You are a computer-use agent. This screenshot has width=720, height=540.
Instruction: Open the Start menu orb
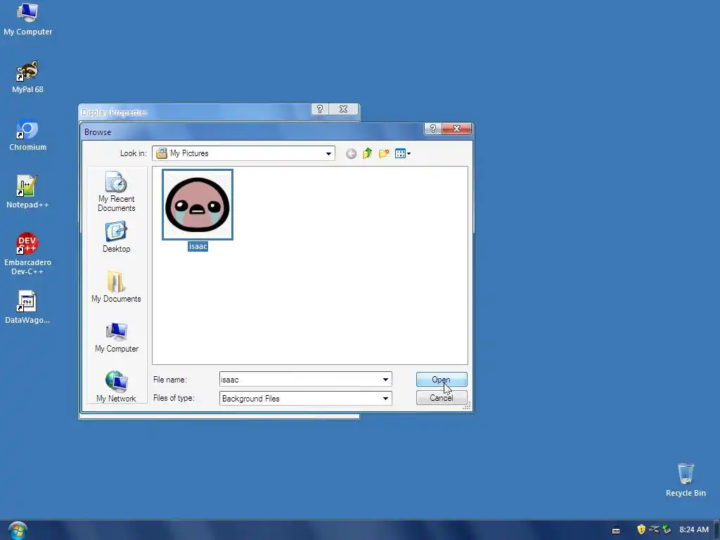pyautogui.click(x=18, y=530)
